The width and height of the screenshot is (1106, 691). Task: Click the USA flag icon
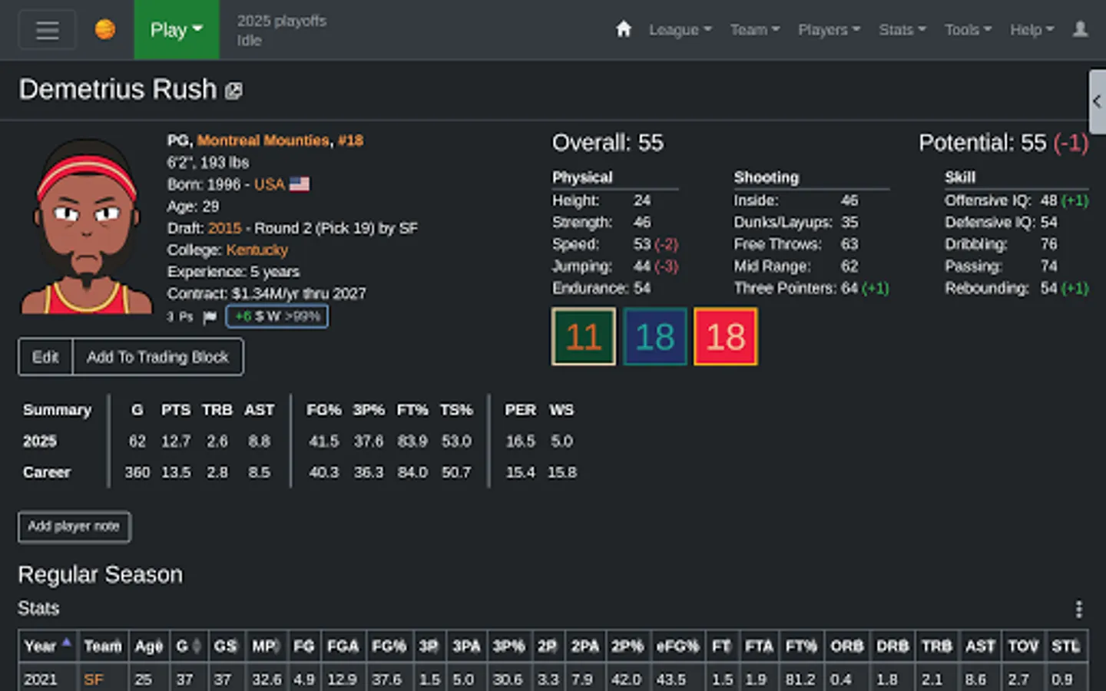click(x=300, y=184)
